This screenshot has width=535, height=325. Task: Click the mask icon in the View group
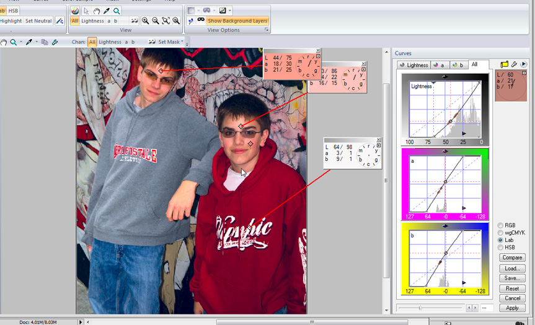point(135,21)
